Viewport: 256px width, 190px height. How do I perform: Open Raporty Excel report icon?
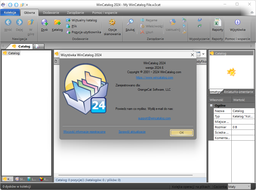click(218, 22)
